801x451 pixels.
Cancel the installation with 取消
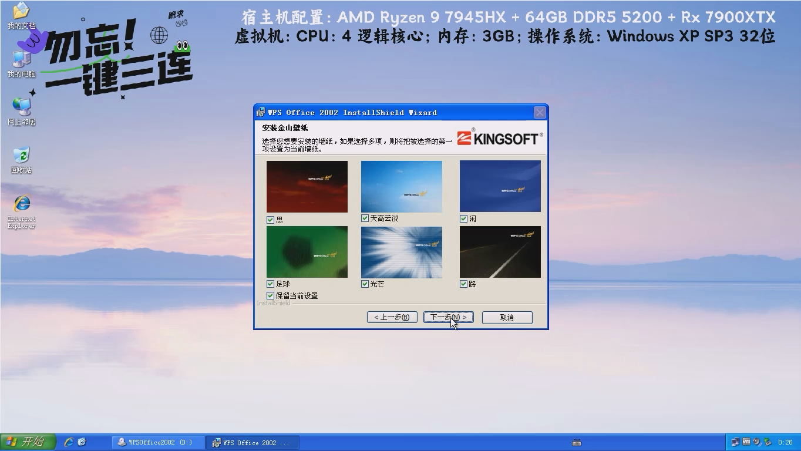pos(507,317)
